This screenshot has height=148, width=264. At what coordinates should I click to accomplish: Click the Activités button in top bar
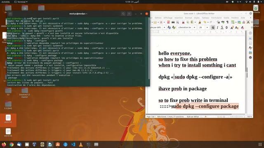(5, 2)
